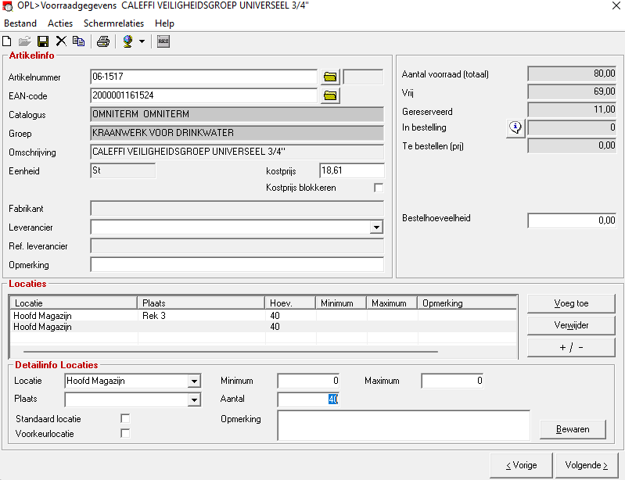Click the horizontal scrollbar in the Locaties table
The height and width of the screenshot is (480, 625).
click(231, 352)
